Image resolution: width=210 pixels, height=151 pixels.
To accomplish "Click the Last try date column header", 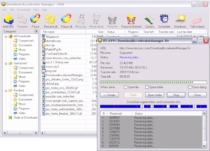I will tap(190, 32).
